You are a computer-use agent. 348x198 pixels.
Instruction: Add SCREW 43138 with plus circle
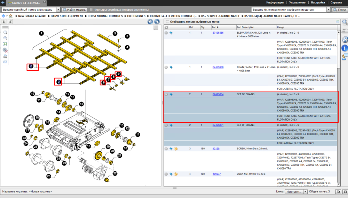click(x=166, y=149)
